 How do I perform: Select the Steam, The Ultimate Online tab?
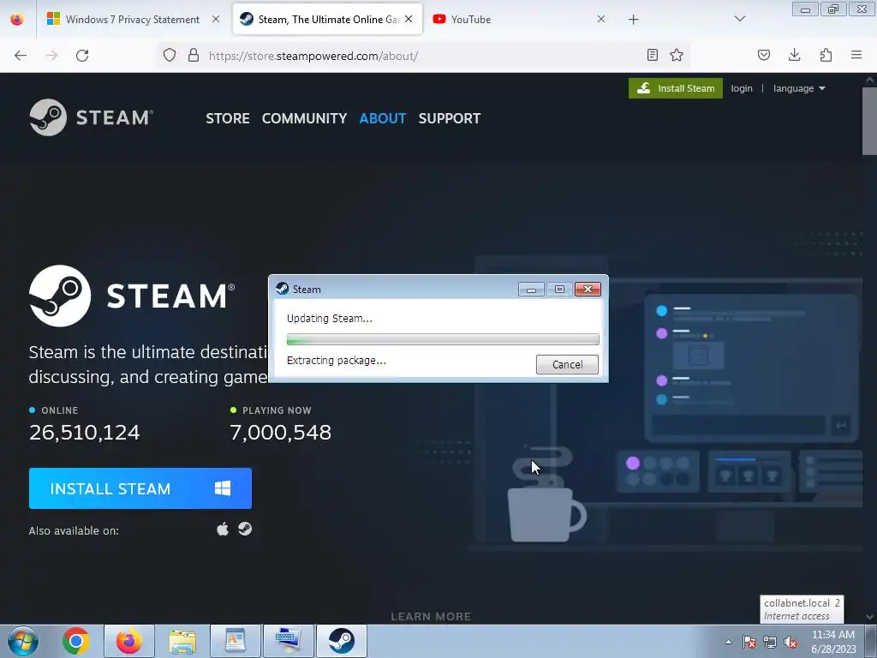[328, 20]
